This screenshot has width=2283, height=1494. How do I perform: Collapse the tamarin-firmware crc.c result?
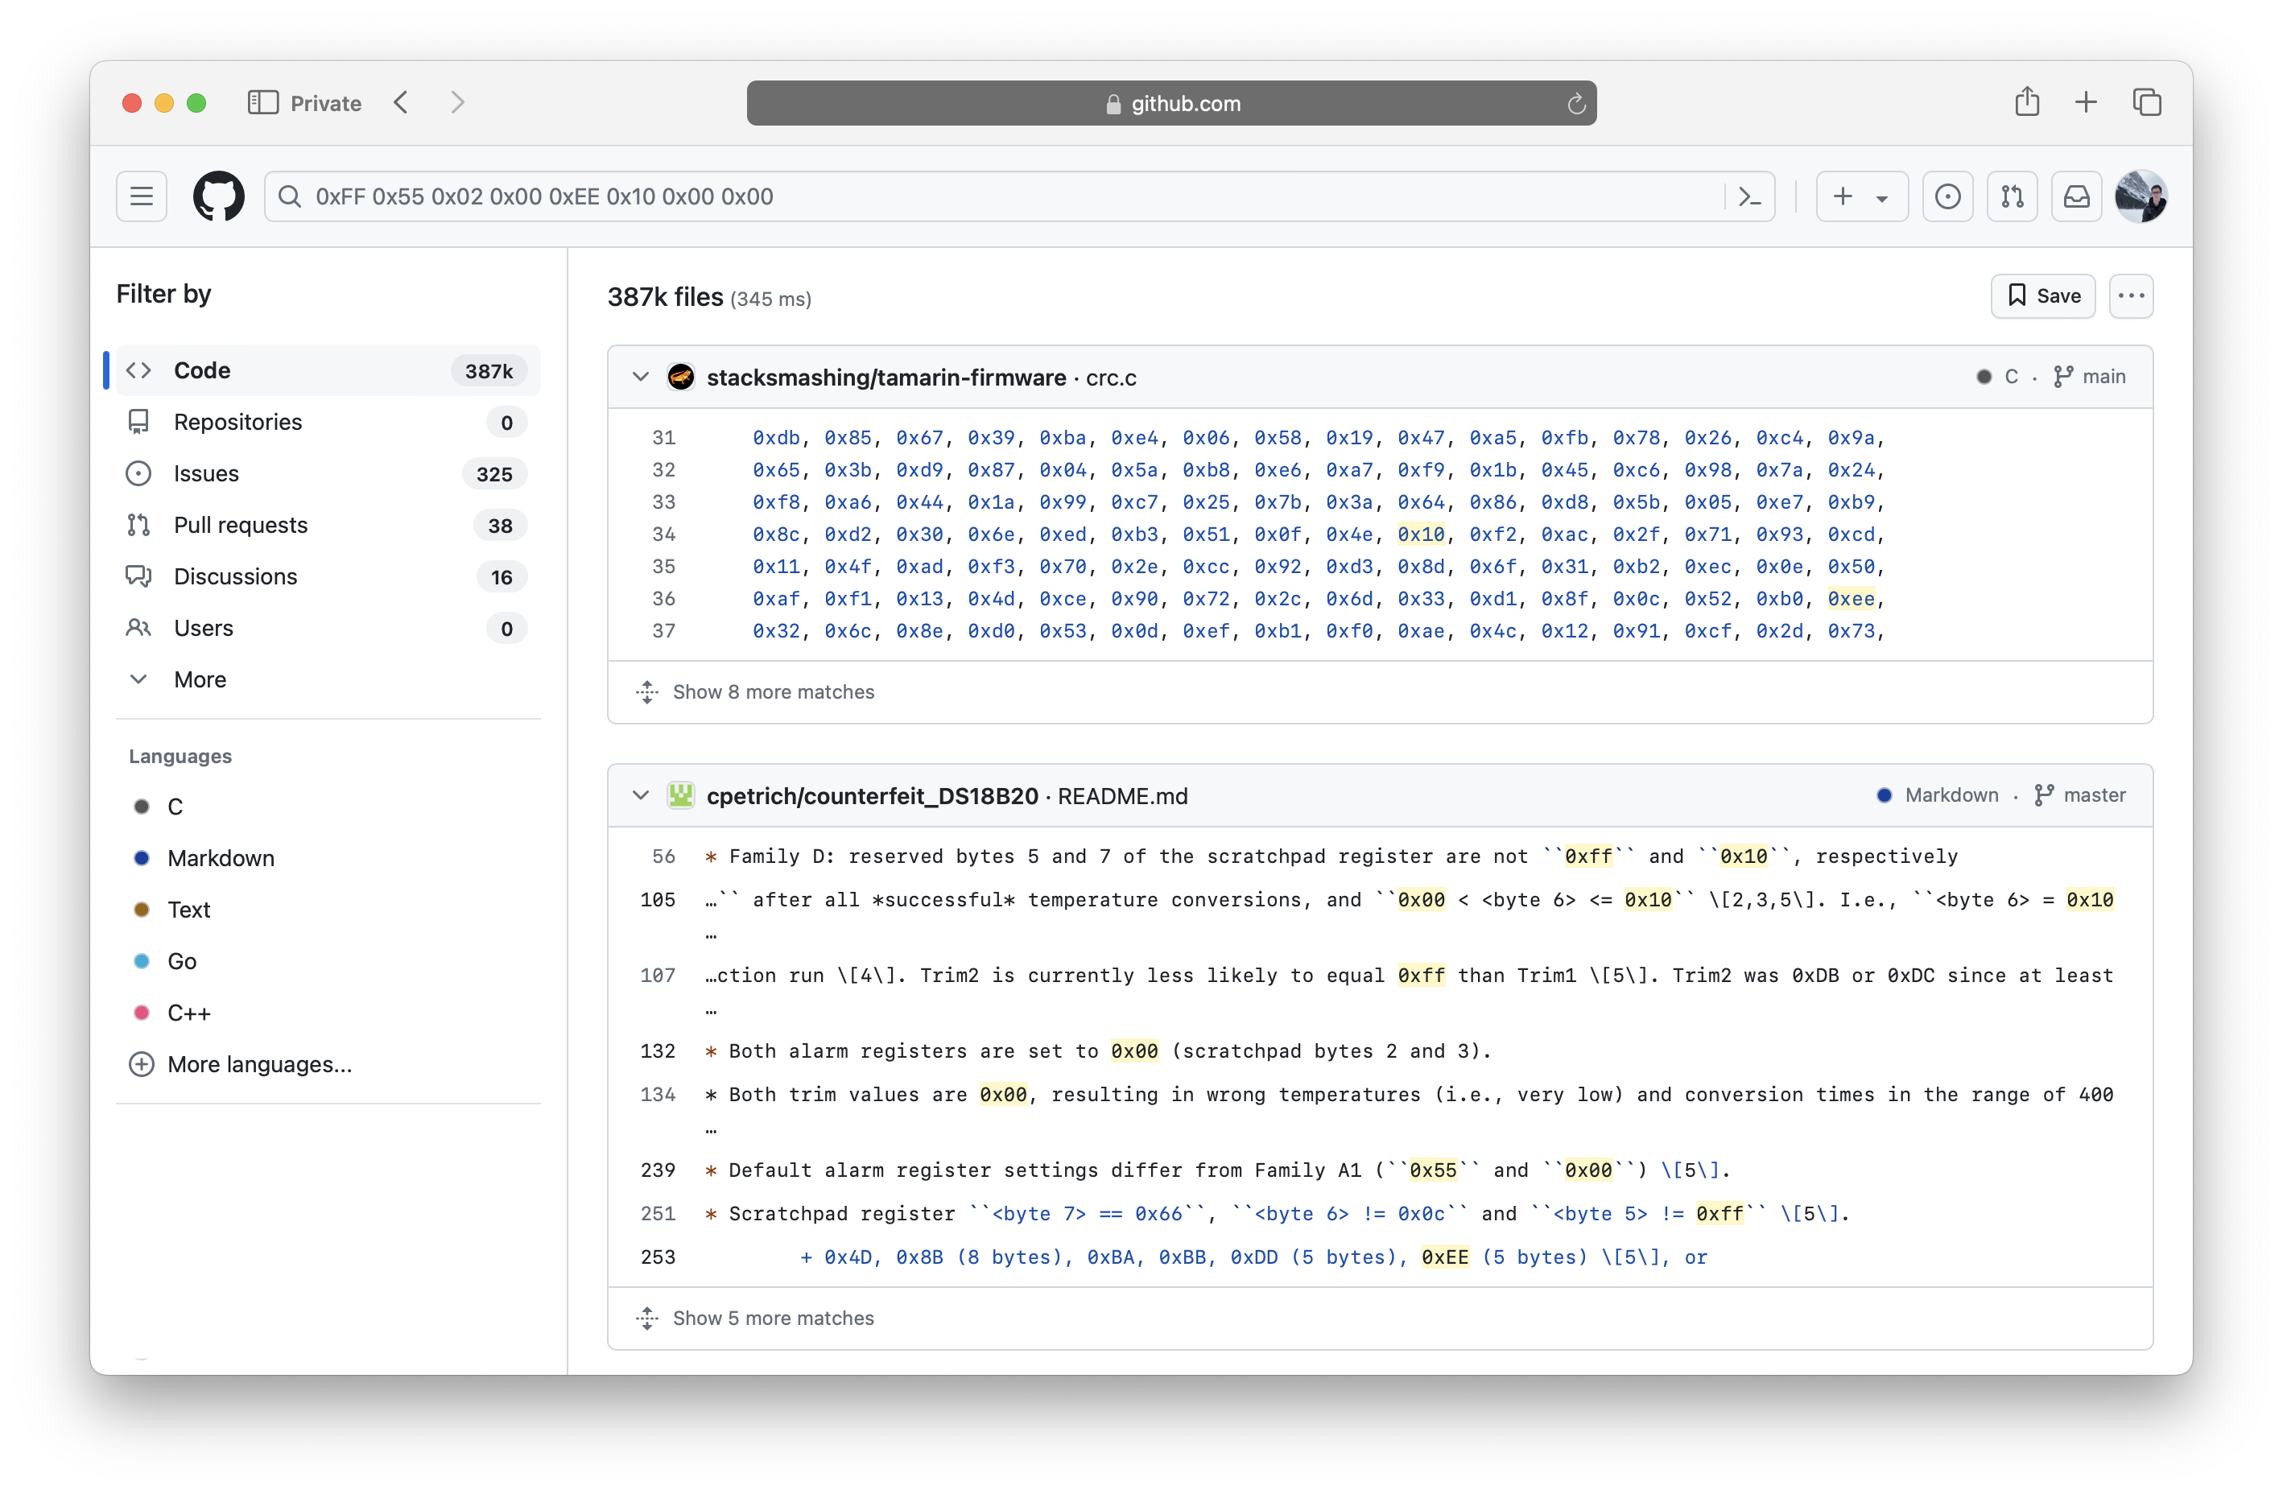tap(641, 377)
